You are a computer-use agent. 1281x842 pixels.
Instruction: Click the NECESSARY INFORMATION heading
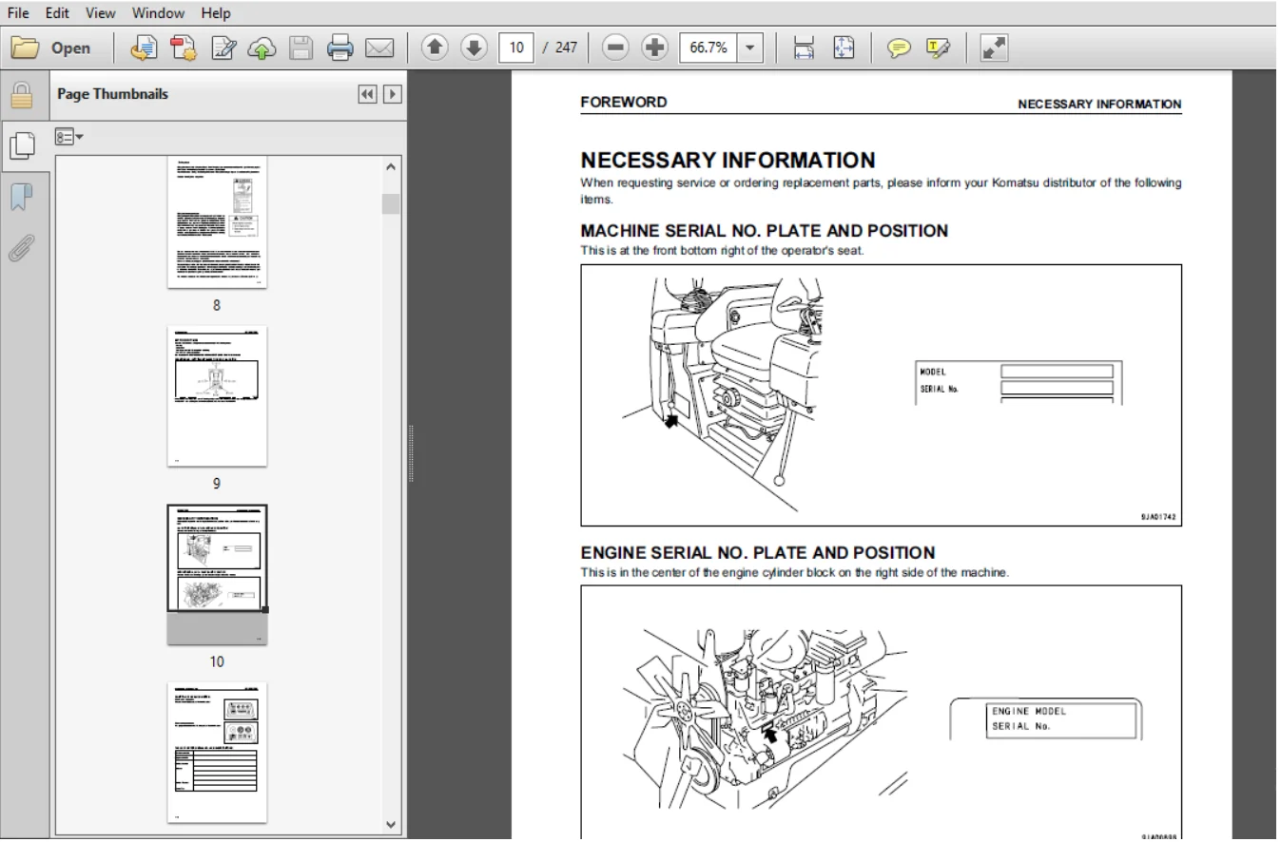(x=728, y=161)
